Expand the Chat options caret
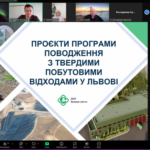 pyautogui.click(x=26, y=144)
